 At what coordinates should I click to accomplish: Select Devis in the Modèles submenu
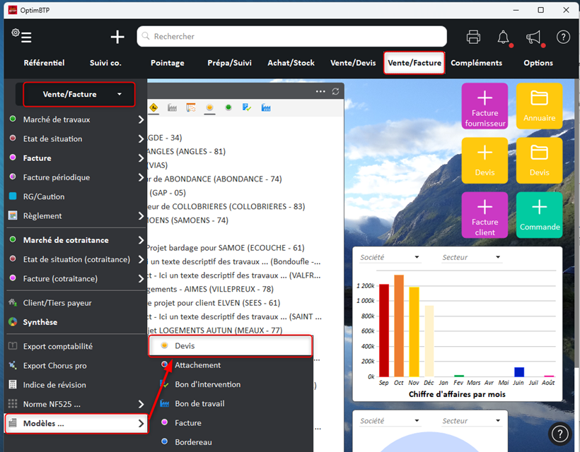231,346
